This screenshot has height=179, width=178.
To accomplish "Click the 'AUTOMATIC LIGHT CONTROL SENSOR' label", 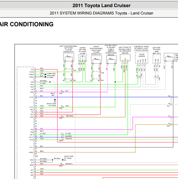I will tap(141, 49).
